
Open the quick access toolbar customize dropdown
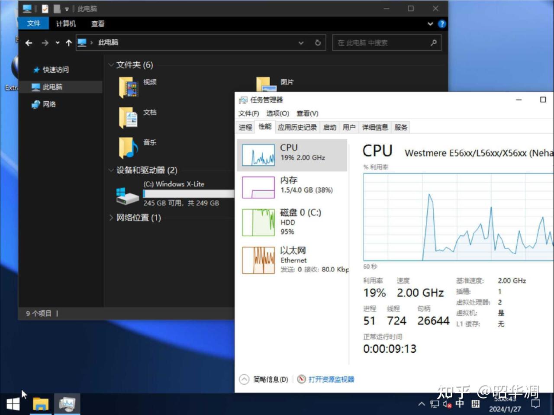(67, 9)
